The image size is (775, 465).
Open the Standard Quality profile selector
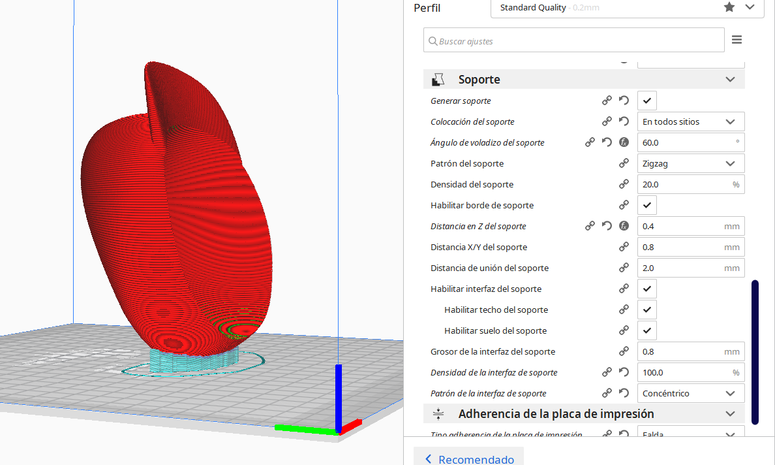tap(627, 8)
